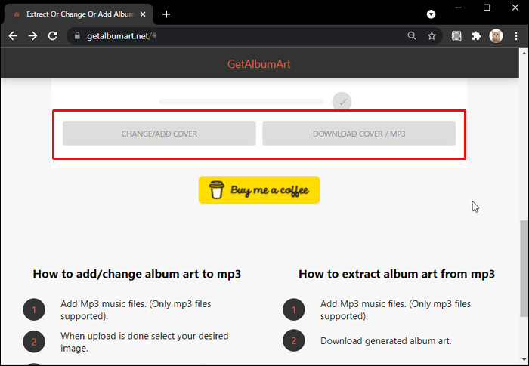Screen dimensions: 529x366
Task: Open Chrome's three-dot menu
Action: click(x=515, y=35)
